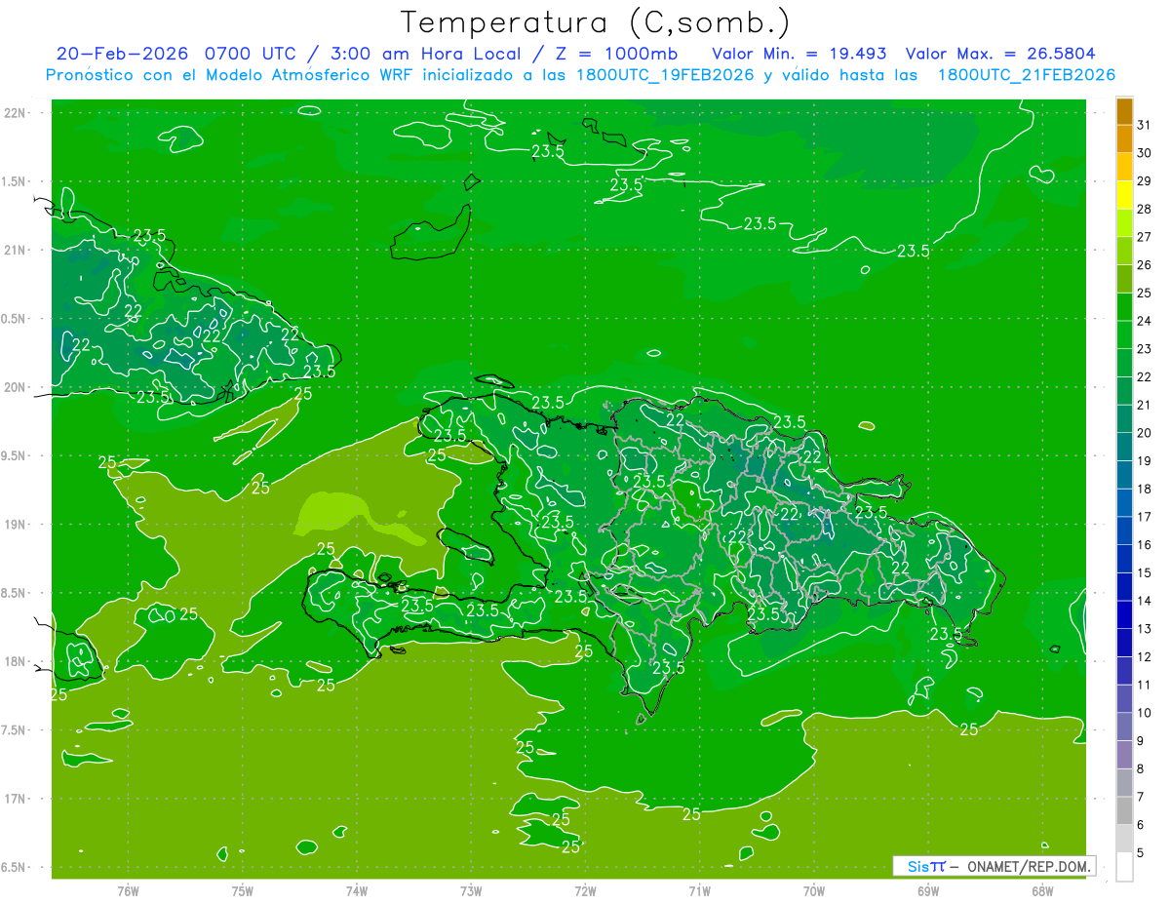
Task: Click the '68W' longitude axis label
Action: 1042,891
